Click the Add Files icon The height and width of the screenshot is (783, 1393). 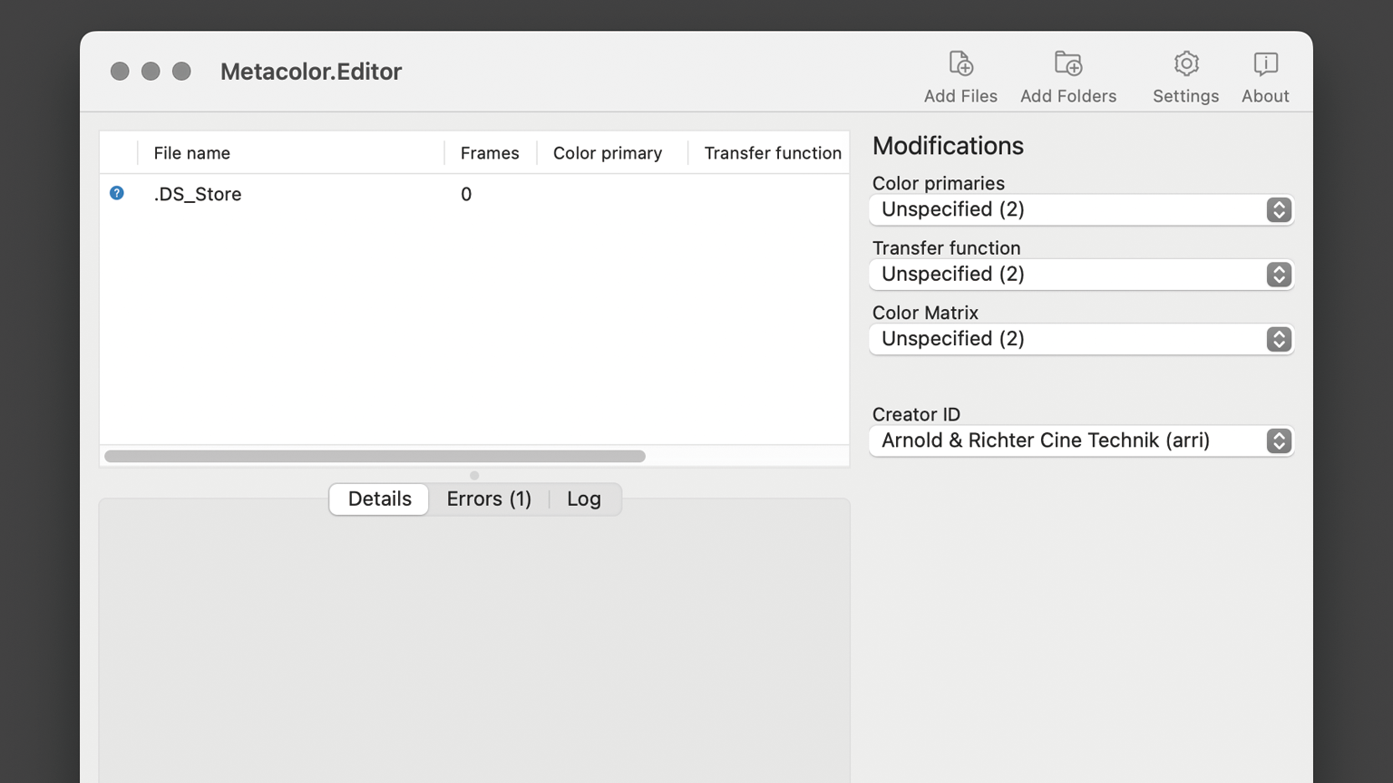(960, 64)
